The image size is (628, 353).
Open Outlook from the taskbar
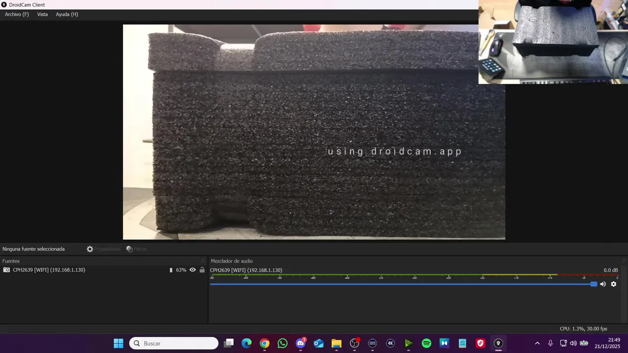[x=318, y=343]
